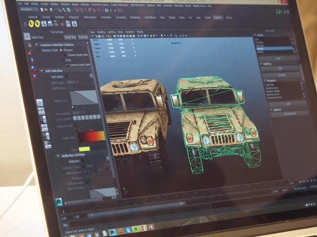Switch to the Polygons shelf tab
The height and width of the screenshot is (237, 317).
(74, 17)
